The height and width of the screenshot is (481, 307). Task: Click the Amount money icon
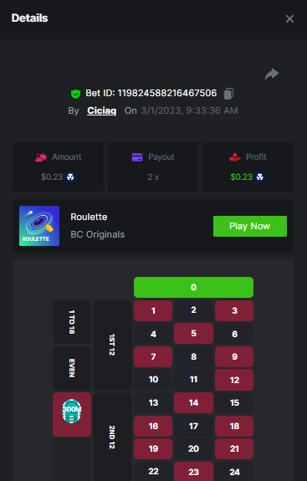pyautogui.click(x=41, y=157)
